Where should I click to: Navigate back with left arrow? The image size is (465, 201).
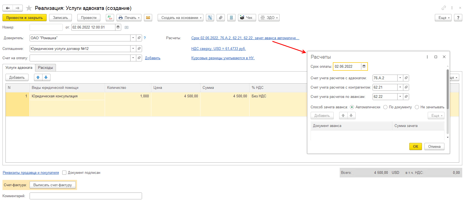[x=8, y=8]
